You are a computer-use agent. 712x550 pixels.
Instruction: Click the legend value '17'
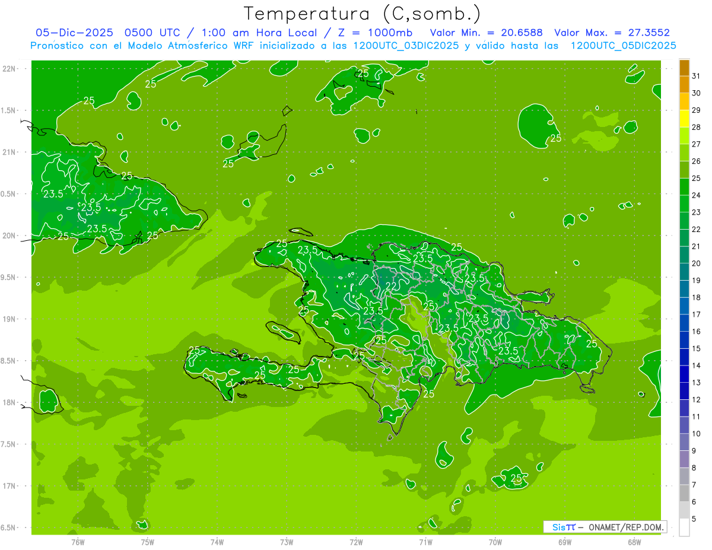[x=696, y=314]
